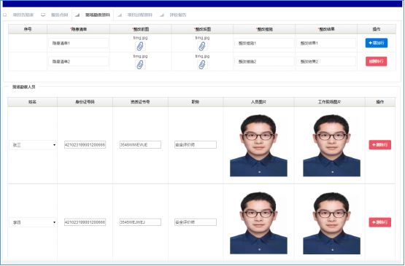Open 李四's 工作现场图片 photo

pyautogui.click(x=331, y=223)
